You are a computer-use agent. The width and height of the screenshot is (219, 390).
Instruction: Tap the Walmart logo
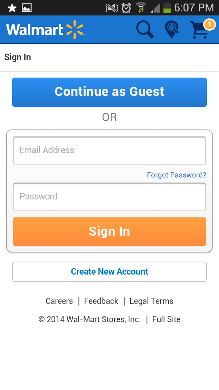click(x=45, y=30)
